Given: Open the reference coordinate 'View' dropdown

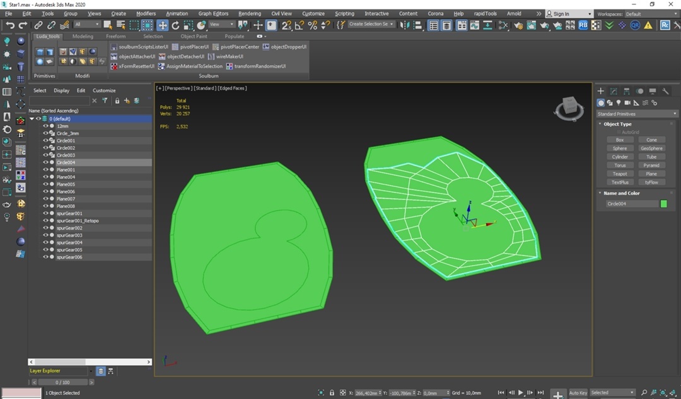Looking at the screenshot, I should point(221,25).
